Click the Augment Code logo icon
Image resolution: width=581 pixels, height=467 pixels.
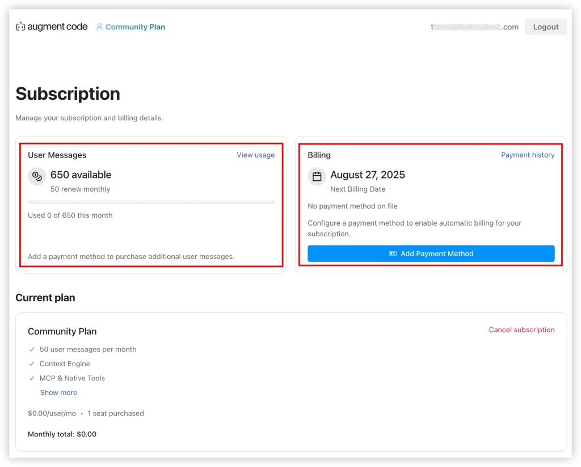21,27
